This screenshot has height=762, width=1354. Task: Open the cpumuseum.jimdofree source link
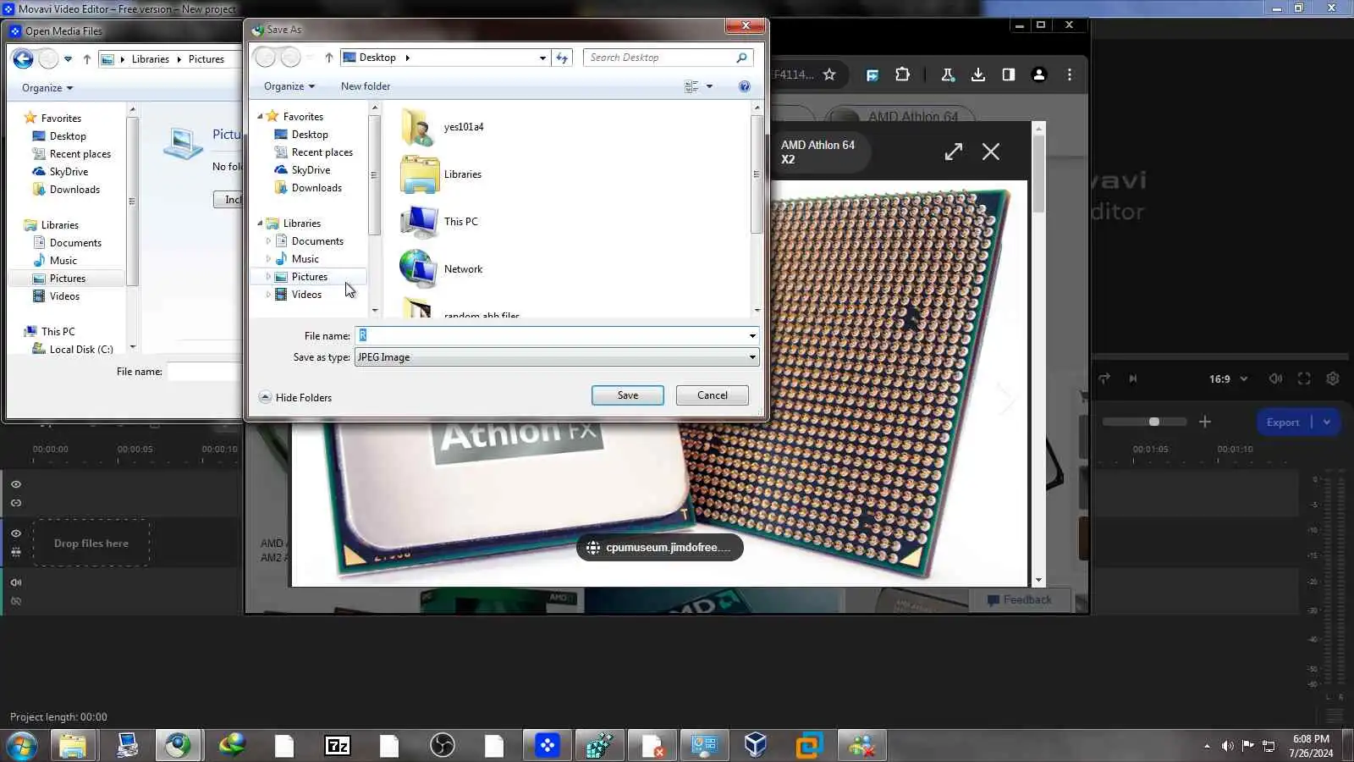(660, 548)
